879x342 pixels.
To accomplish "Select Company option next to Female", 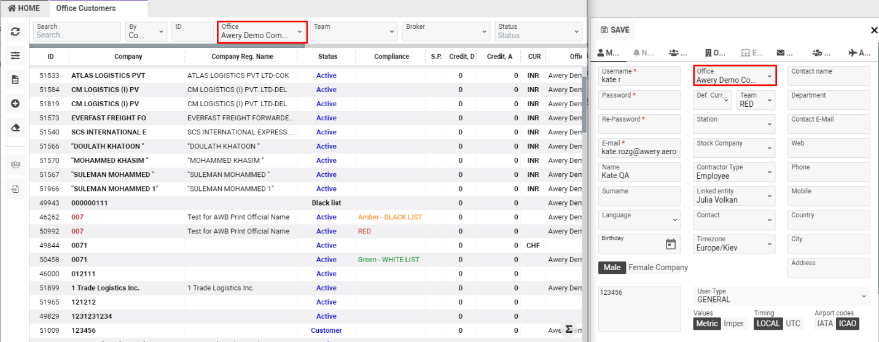I will 673,267.
